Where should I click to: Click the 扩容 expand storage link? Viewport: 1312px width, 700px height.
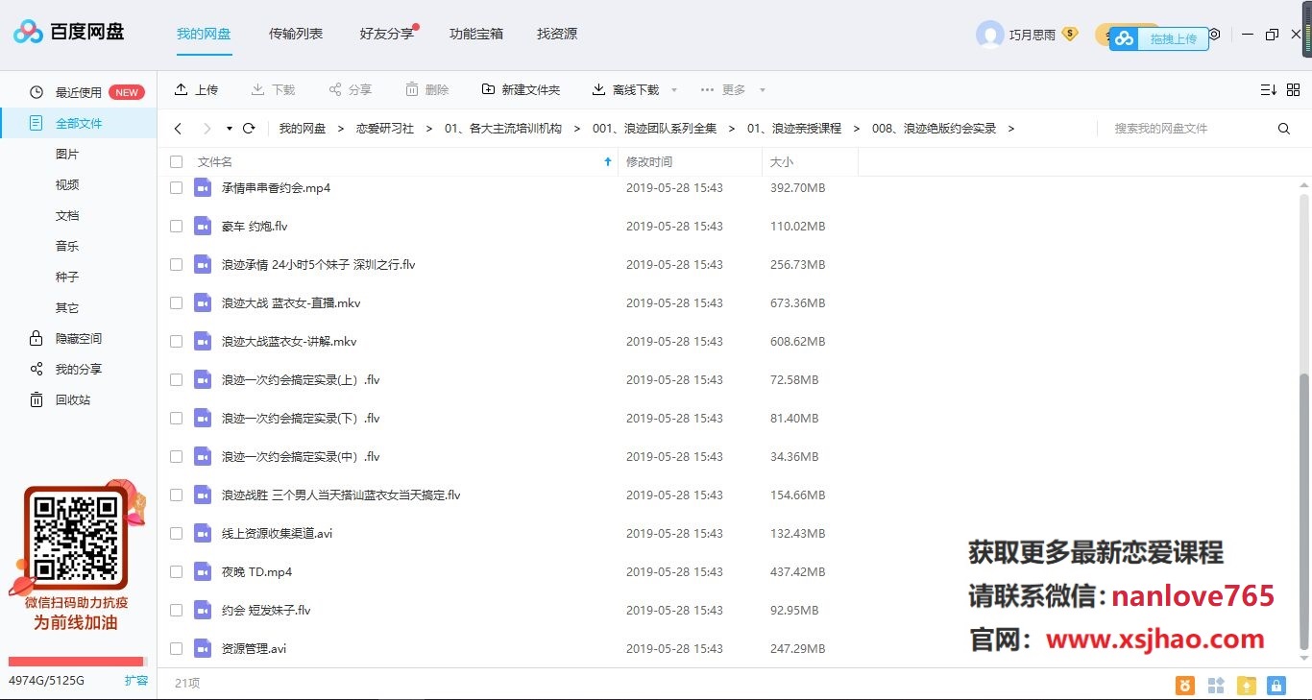[x=136, y=680]
